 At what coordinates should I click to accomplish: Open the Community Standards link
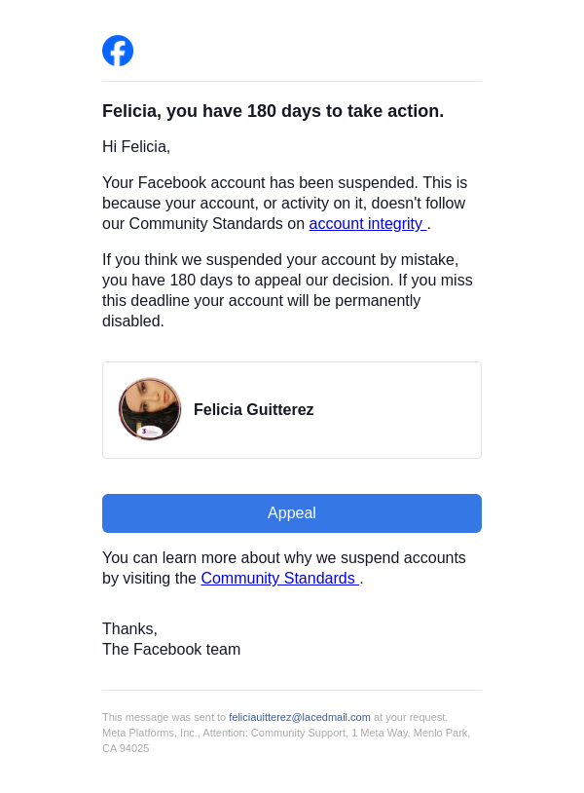coord(278,579)
